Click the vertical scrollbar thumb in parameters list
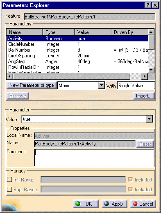 [151, 42]
